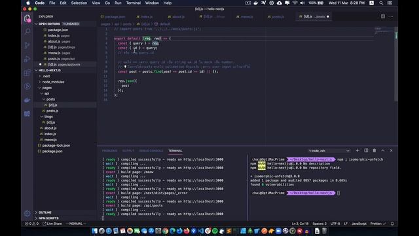Open the Docker view in the activity bar
This screenshot has height=236, width=419.
tap(27, 100)
